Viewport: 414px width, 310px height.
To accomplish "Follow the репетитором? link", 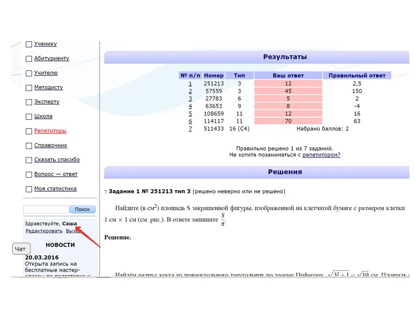I will click(321, 155).
